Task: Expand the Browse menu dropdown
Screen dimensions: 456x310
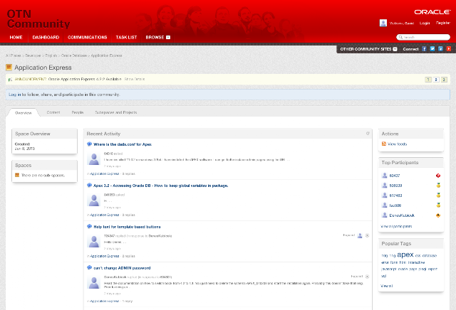Action: click(168, 38)
